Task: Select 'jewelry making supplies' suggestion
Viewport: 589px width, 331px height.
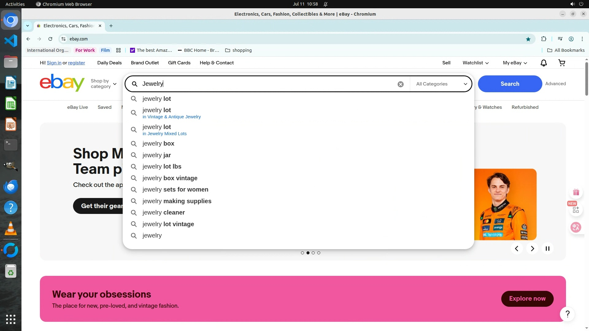Action: [x=177, y=201]
